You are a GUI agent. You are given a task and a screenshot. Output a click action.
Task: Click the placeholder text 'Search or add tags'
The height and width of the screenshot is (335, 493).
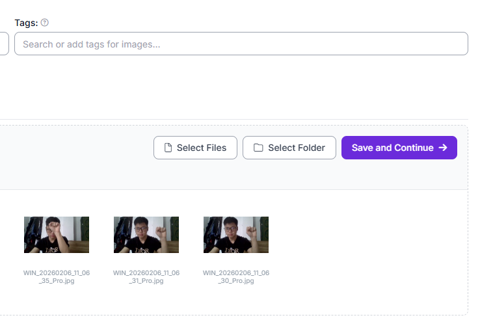pos(91,44)
